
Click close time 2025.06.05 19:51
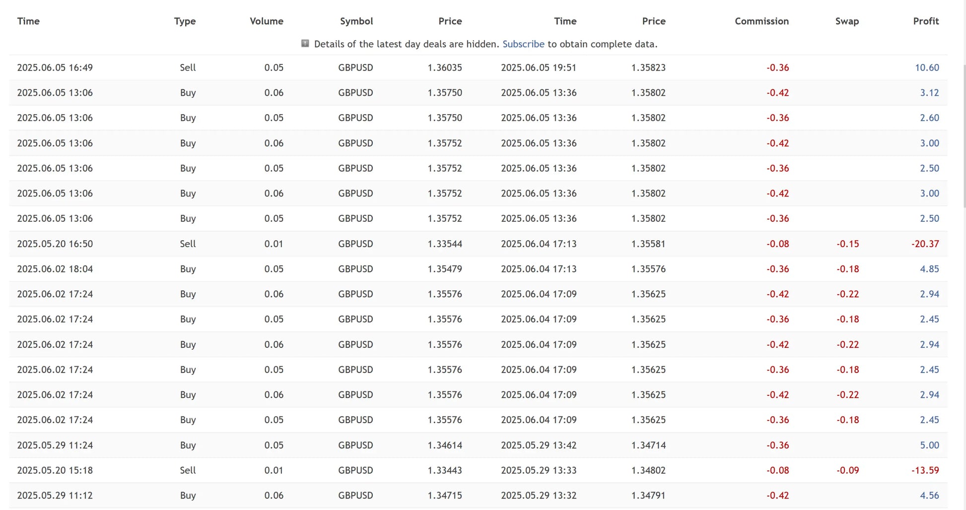tap(539, 67)
